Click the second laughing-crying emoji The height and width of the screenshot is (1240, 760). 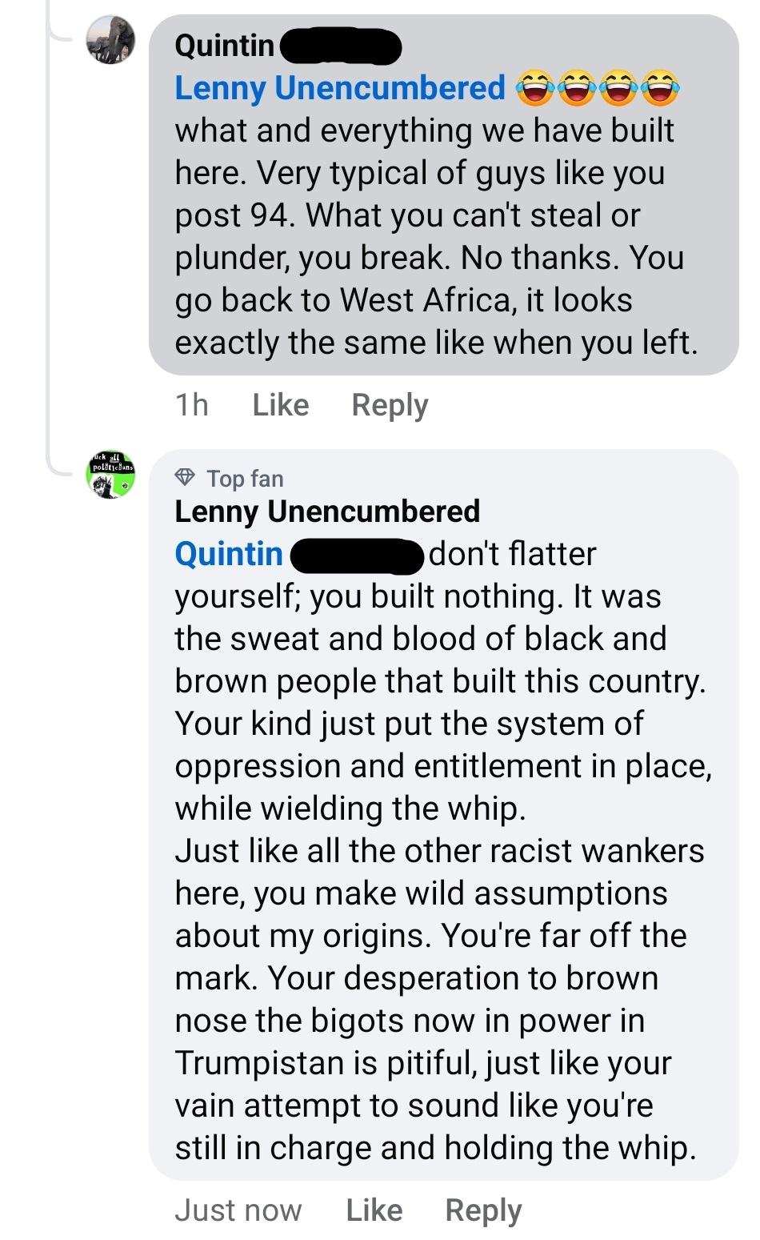point(577,88)
